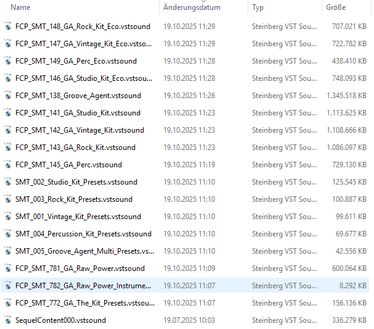Click size value 729.130 KB
Screen dimensions: 374x329
click(349, 165)
